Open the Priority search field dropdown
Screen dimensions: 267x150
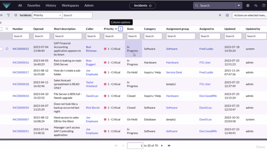tap(47, 15)
